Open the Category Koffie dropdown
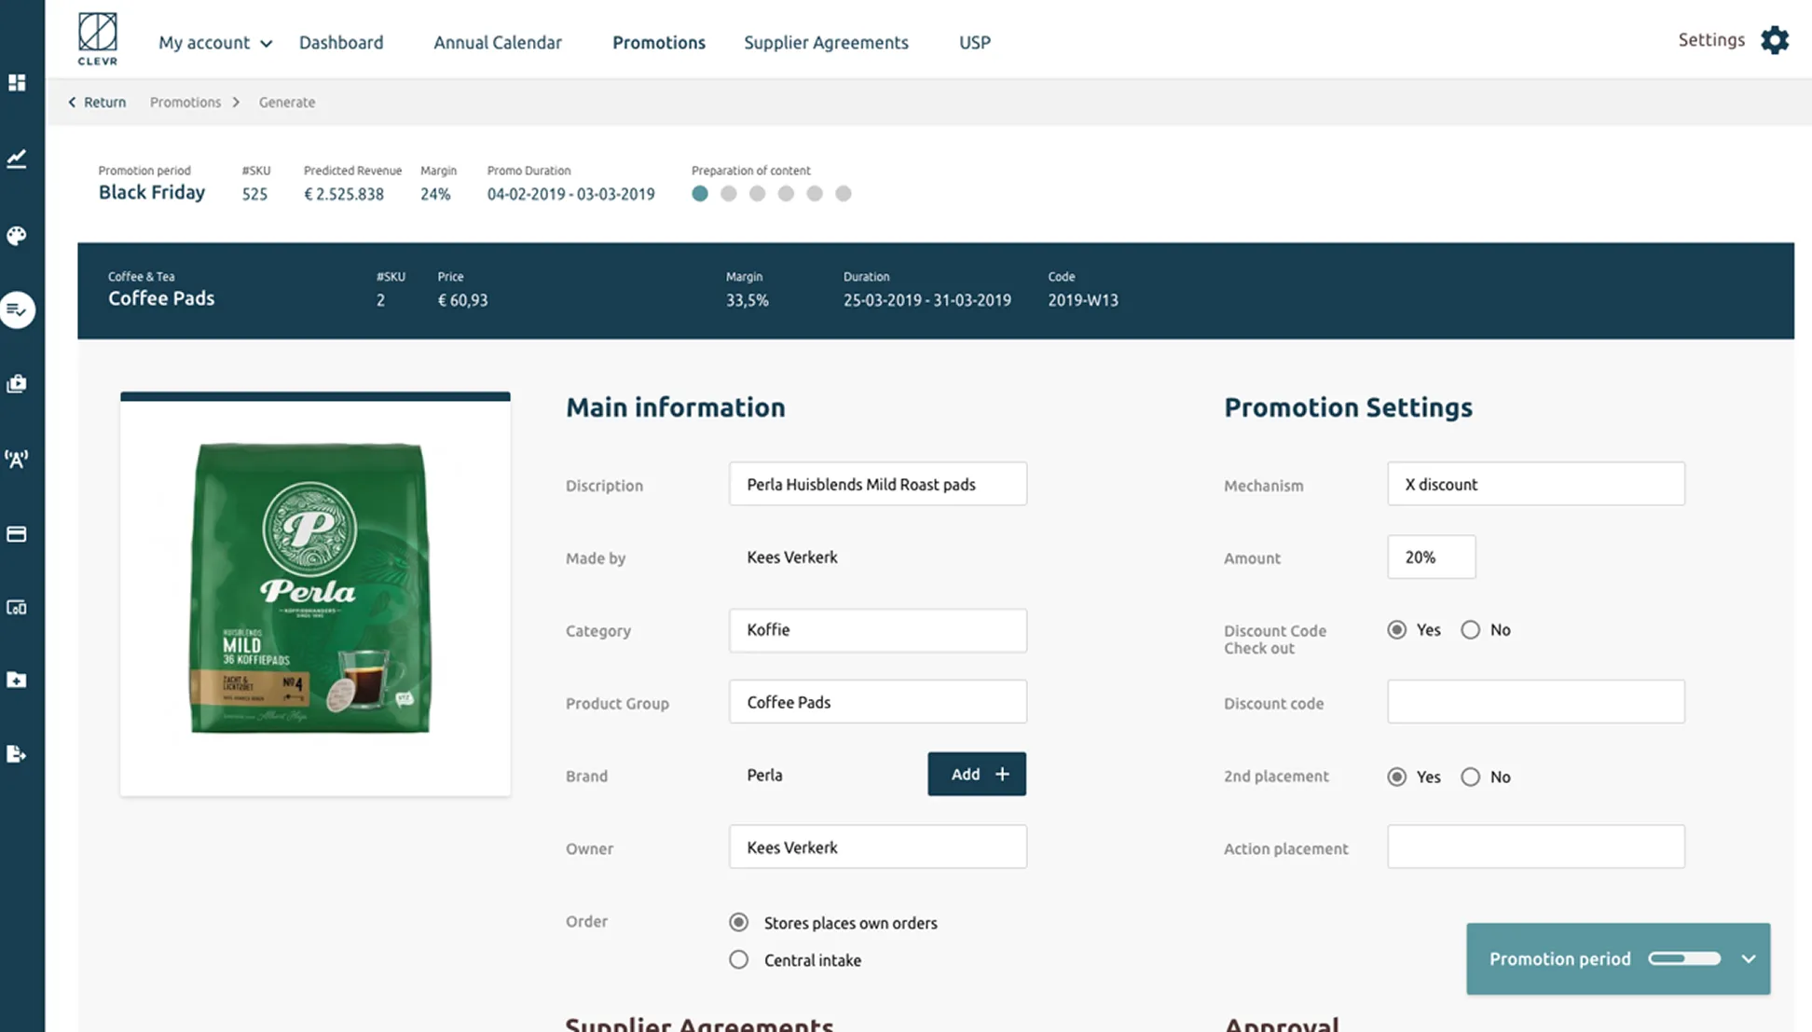 (x=877, y=630)
